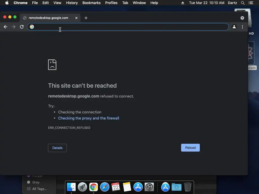Open the Chrome application menu
The width and height of the screenshot is (259, 194).
point(20,3)
